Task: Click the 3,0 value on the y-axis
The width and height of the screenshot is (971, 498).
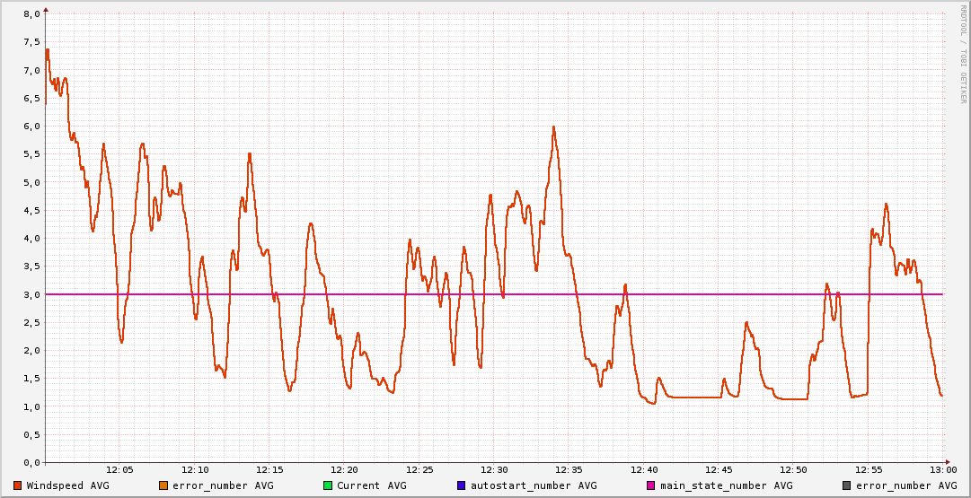Action: 31,294
